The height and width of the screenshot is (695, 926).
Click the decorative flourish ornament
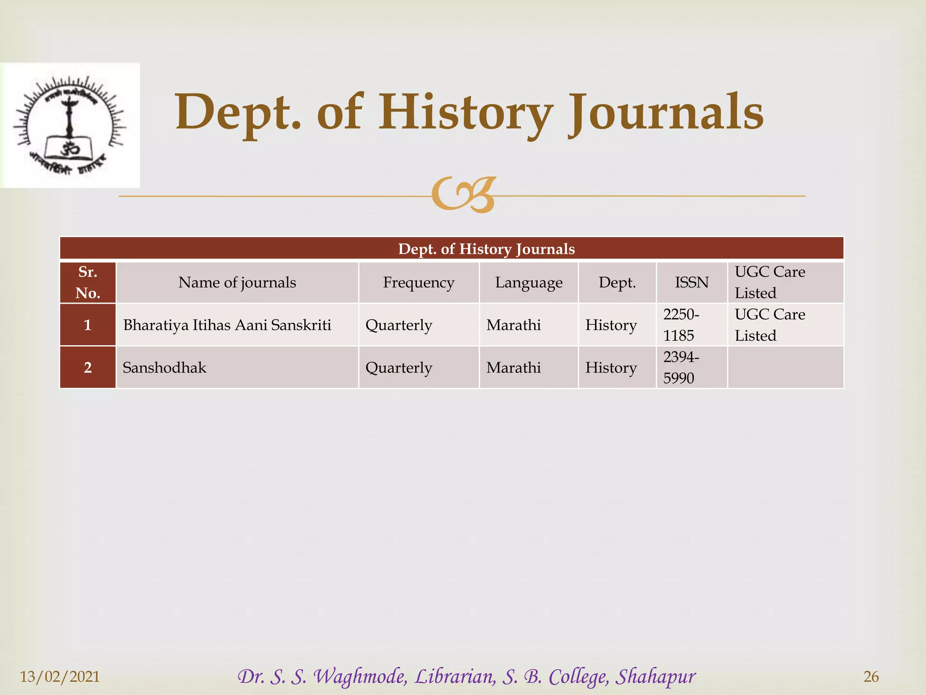463,195
